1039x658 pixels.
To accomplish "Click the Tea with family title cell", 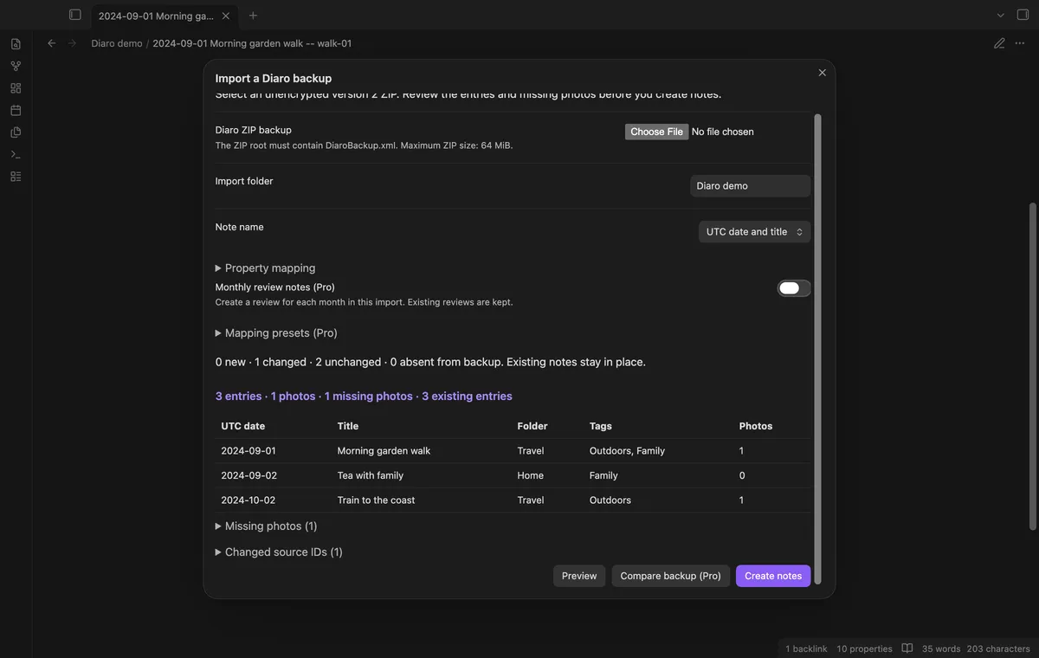I will (371, 475).
